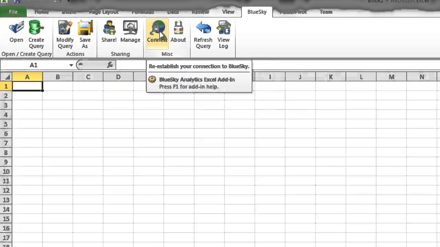Select column I header
This screenshot has width=440, height=247.
pyautogui.click(x=270, y=77)
